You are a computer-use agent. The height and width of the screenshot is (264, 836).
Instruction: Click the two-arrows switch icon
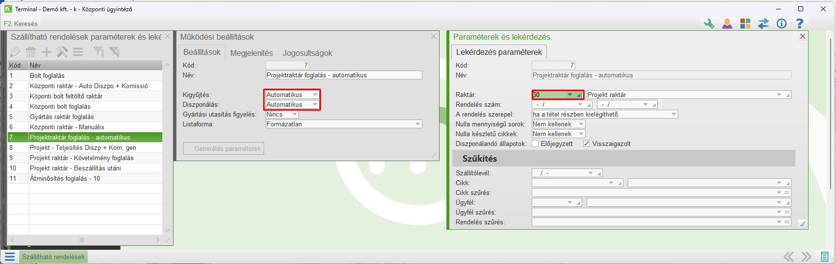[763, 24]
